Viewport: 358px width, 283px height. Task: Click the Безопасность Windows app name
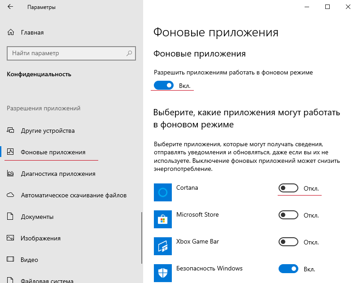(x=210, y=268)
